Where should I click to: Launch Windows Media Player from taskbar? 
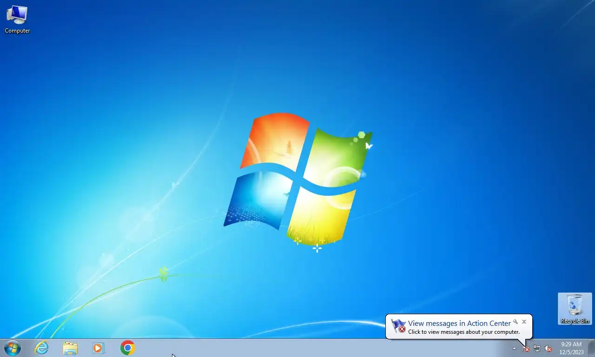pos(99,348)
